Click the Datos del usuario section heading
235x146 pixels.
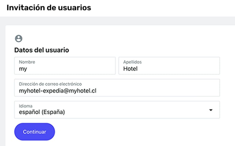(42, 50)
